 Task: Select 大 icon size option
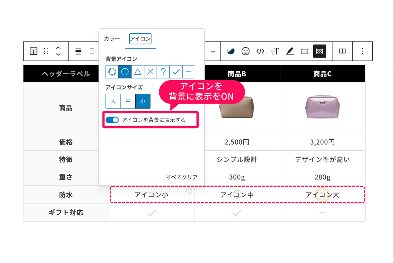click(113, 101)
